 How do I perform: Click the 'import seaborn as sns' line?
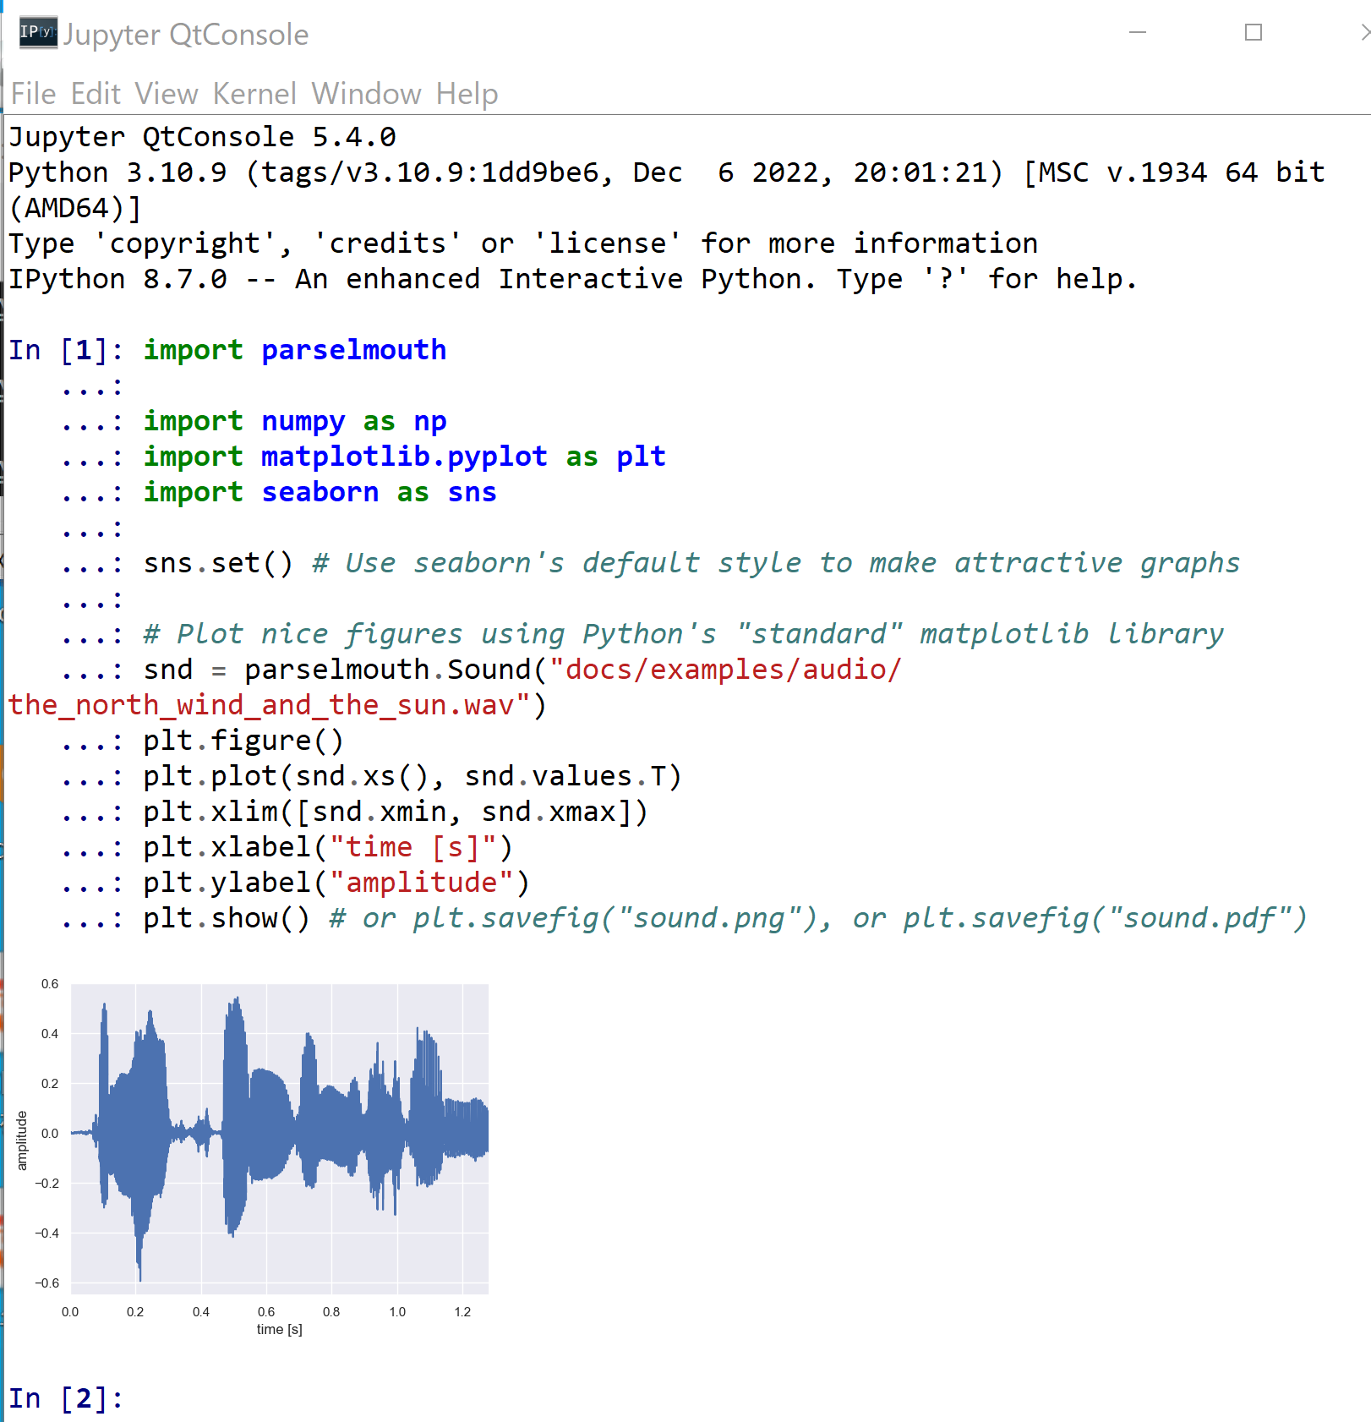320,492
